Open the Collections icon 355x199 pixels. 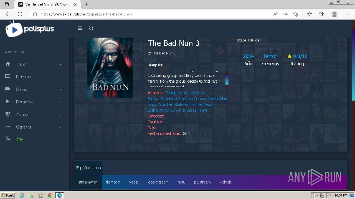(x=322, y=14)
